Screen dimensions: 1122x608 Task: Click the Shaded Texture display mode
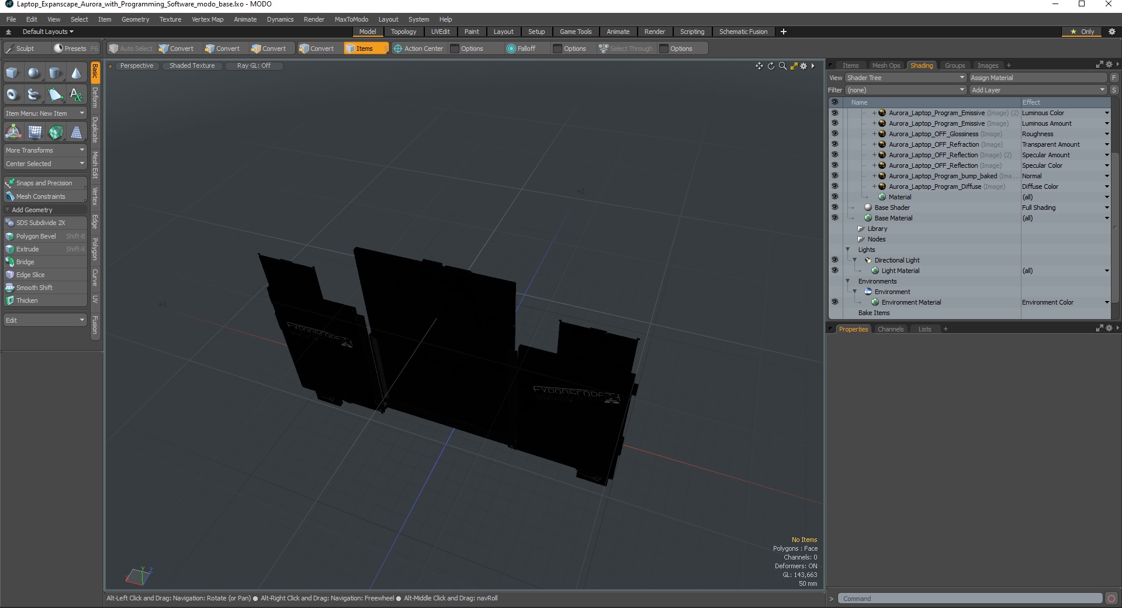(x=192, y=65)
